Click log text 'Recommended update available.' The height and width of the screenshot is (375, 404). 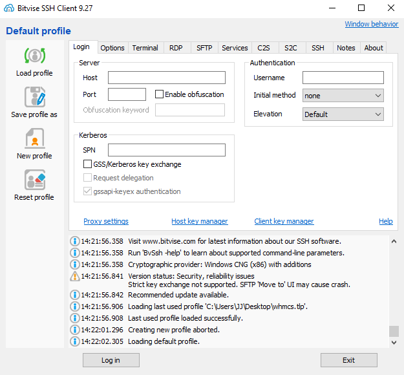click(x=178, y=295)
